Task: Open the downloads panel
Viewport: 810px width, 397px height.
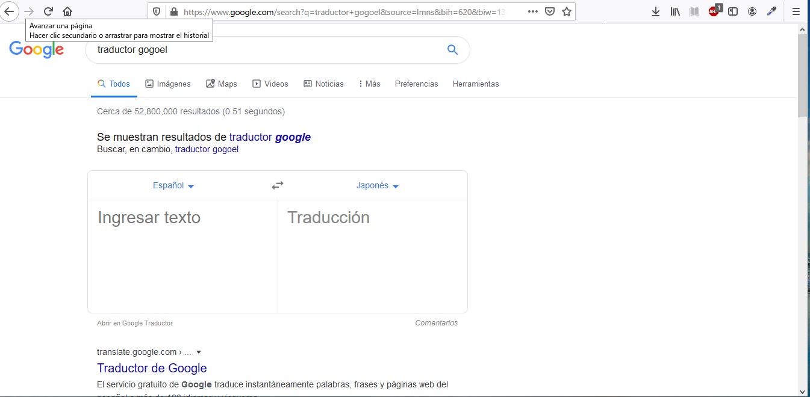Action: click(x=656, y=11)
